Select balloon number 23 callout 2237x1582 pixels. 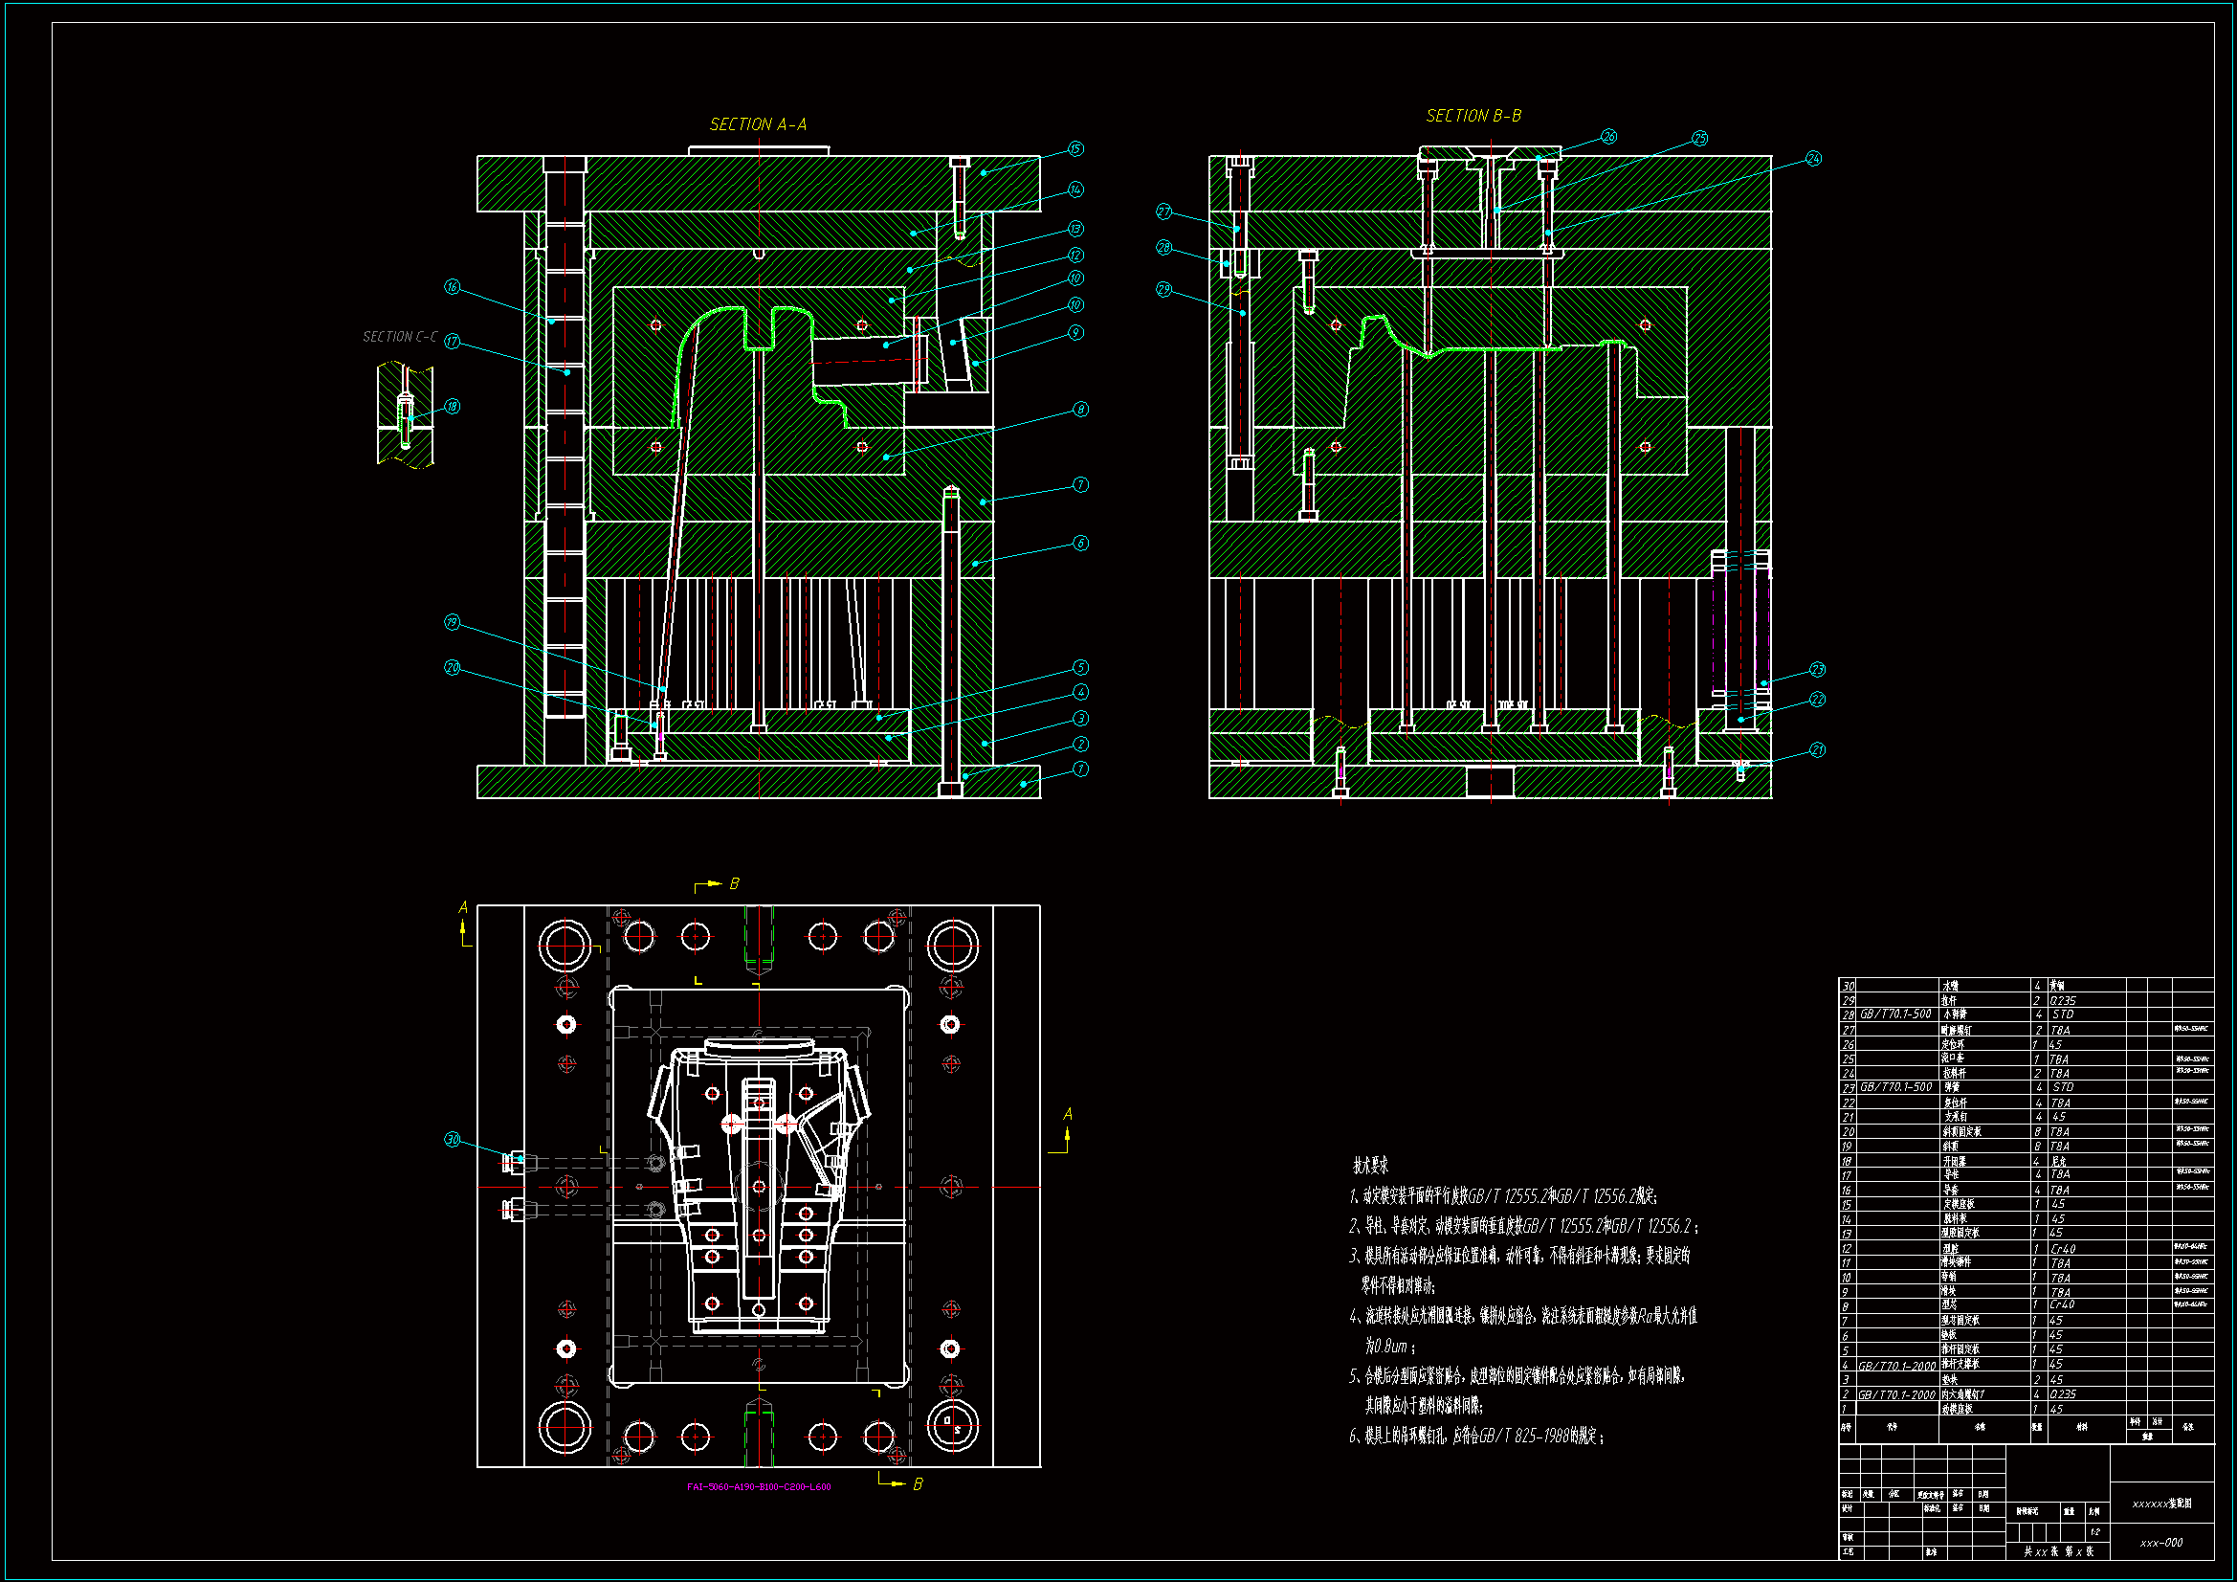[x=1817, y=670]
